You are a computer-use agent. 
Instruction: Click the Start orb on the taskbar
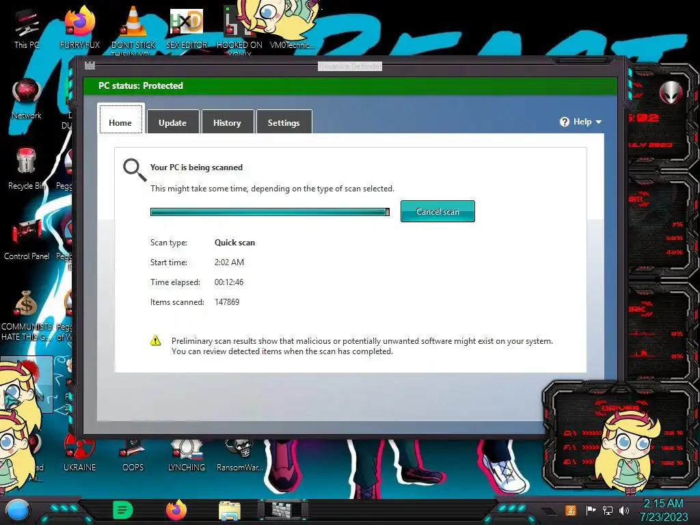coord(18,510)
